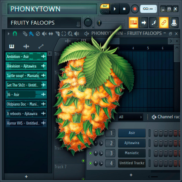Toggle the green mute LED on channel 3

point(91,153)
